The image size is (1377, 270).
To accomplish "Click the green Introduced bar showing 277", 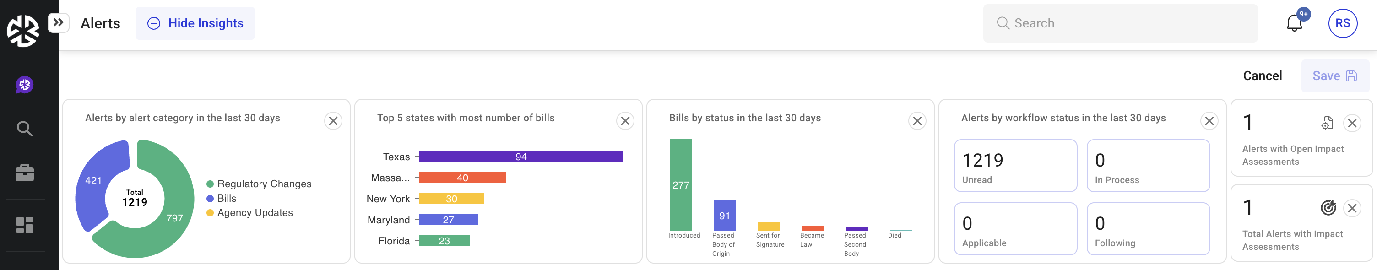I will [680, 185].
